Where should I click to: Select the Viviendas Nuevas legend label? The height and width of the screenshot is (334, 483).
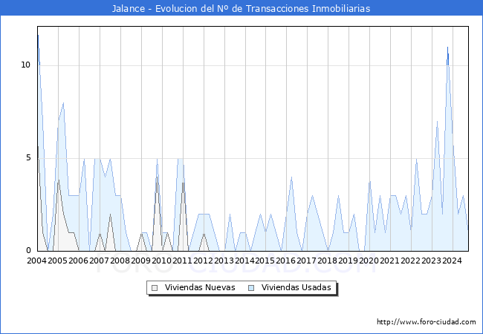(199, 288)
